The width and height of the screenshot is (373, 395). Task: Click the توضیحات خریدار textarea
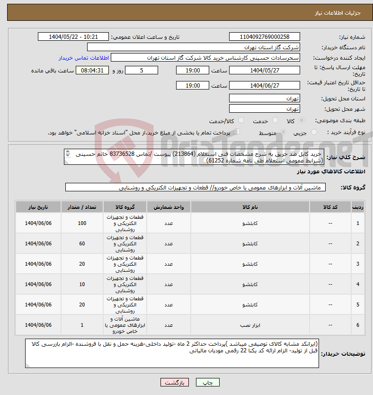172,353
